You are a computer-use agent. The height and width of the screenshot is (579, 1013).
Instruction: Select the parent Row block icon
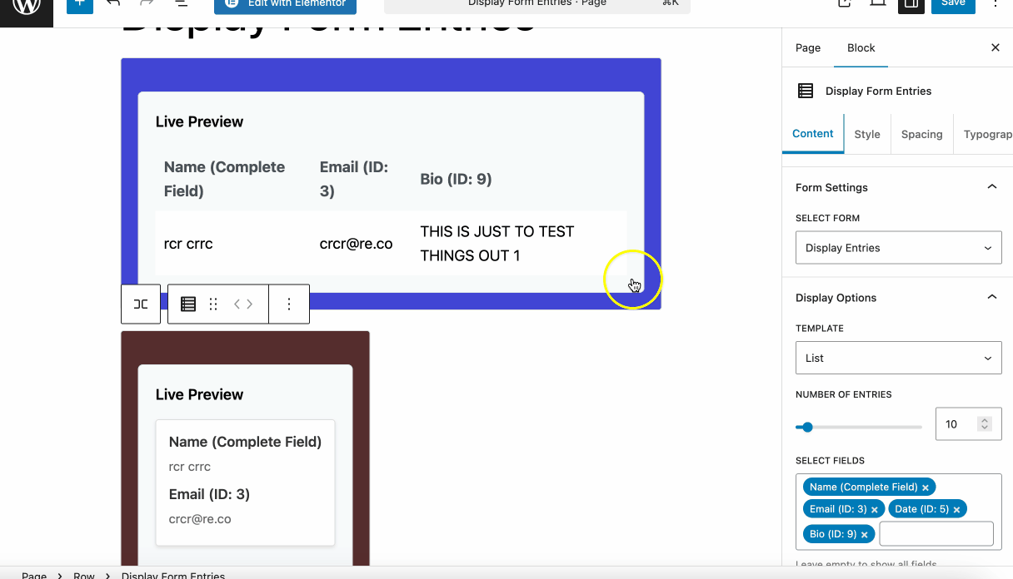141,304
